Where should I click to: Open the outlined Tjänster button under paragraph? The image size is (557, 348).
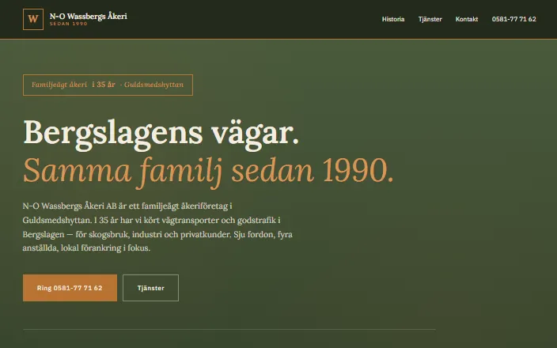click(x=150, y=288)
